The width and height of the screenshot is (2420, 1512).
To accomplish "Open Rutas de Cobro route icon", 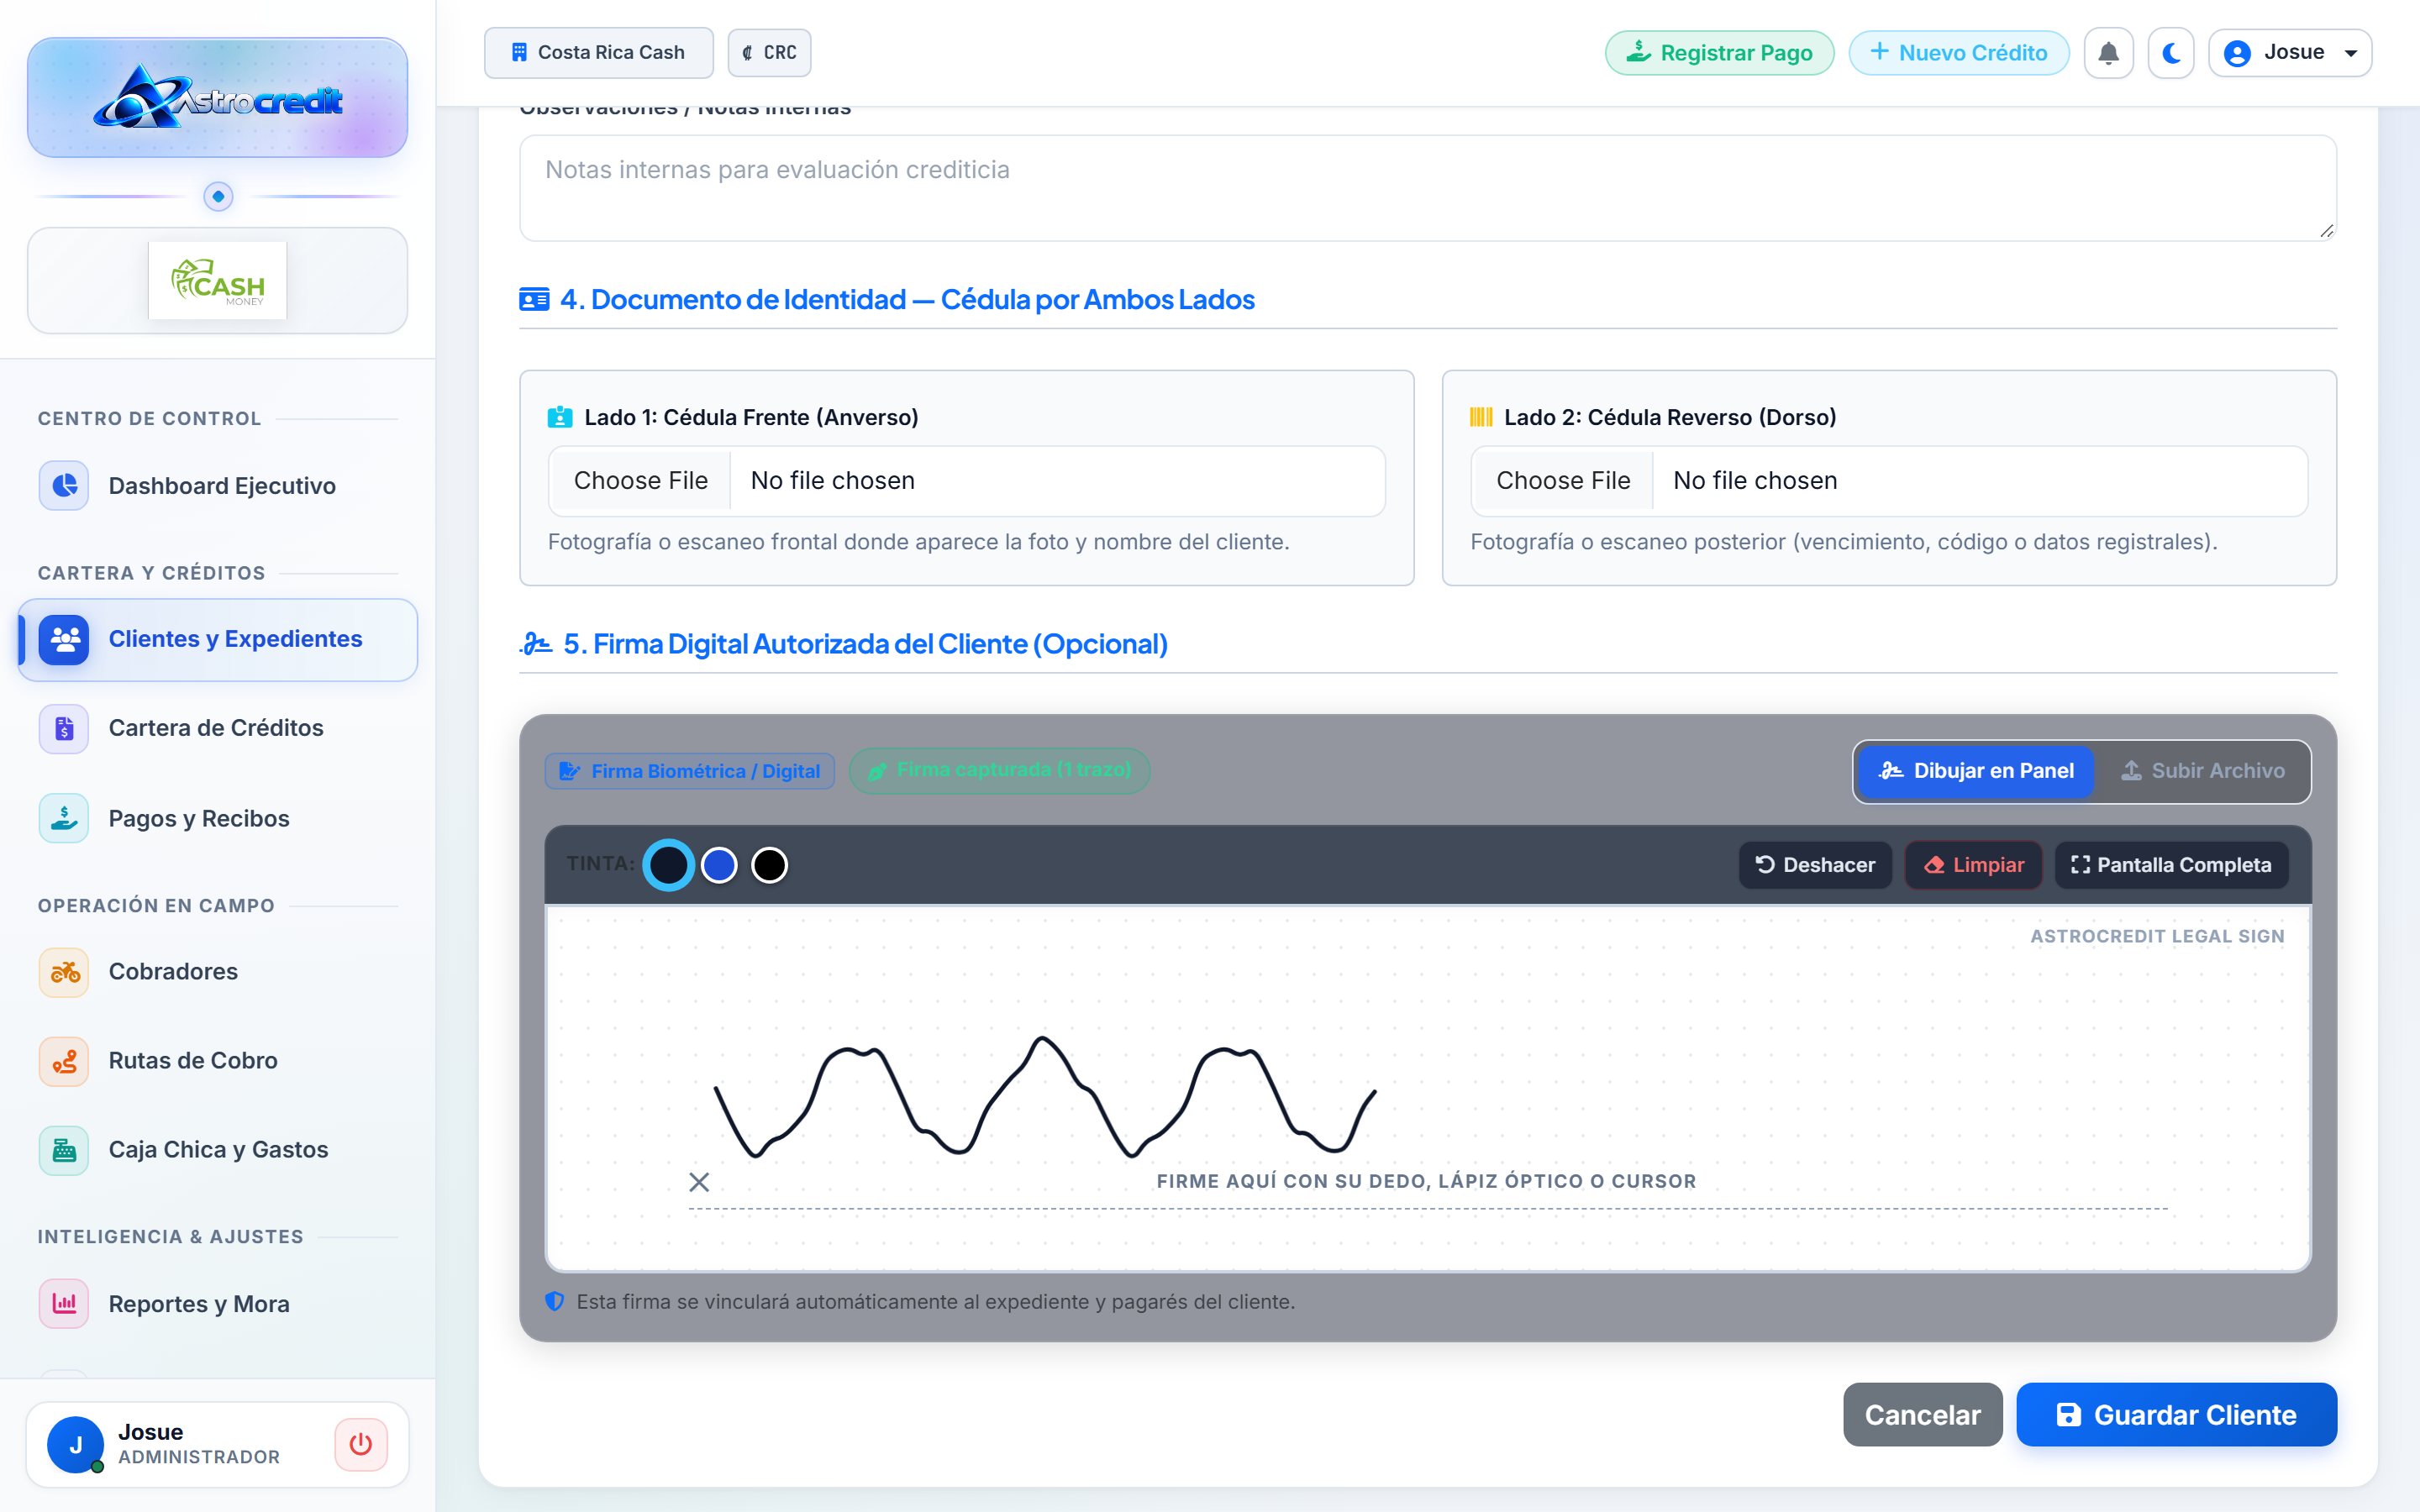I will pyautogui.click(x=64, y=1060).
